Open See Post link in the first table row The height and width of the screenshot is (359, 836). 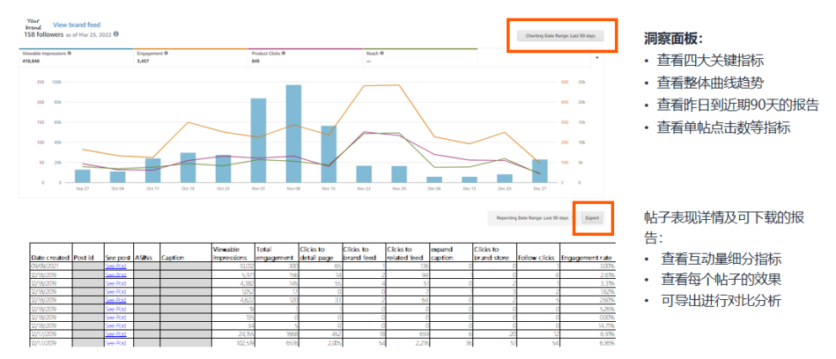115,265
